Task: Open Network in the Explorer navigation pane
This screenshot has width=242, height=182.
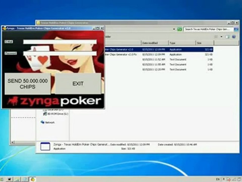Action: pos(48,122)
